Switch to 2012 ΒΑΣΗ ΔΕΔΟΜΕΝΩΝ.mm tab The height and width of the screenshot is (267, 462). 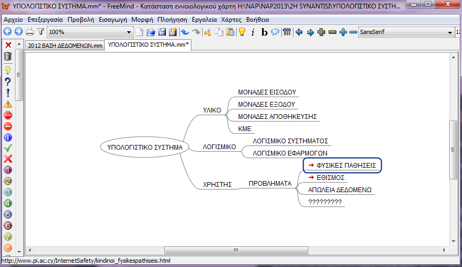coord(65,46)
